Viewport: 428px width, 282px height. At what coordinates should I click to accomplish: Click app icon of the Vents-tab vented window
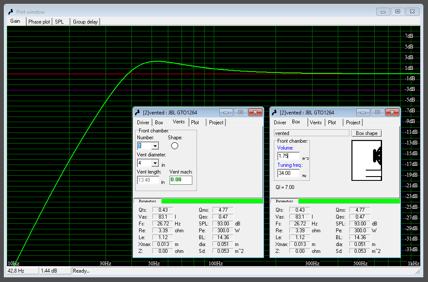tap(137, 113)
